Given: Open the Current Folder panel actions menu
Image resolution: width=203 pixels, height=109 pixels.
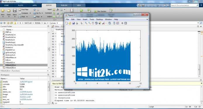Looking at the screenshot, I should (x=48, y=26).
